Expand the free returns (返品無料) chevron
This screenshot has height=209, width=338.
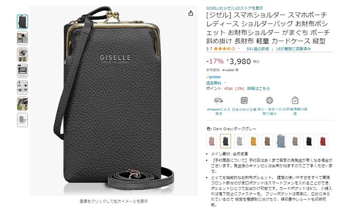point(225,82)
